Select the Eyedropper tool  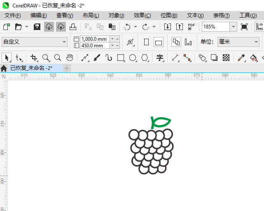[x=243, y=58]
